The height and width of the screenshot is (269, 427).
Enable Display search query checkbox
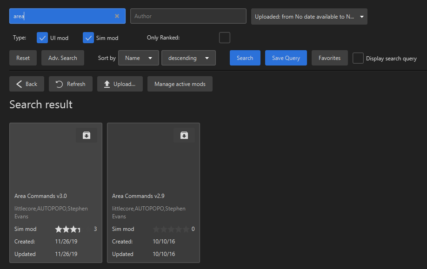tap(358, 58)
